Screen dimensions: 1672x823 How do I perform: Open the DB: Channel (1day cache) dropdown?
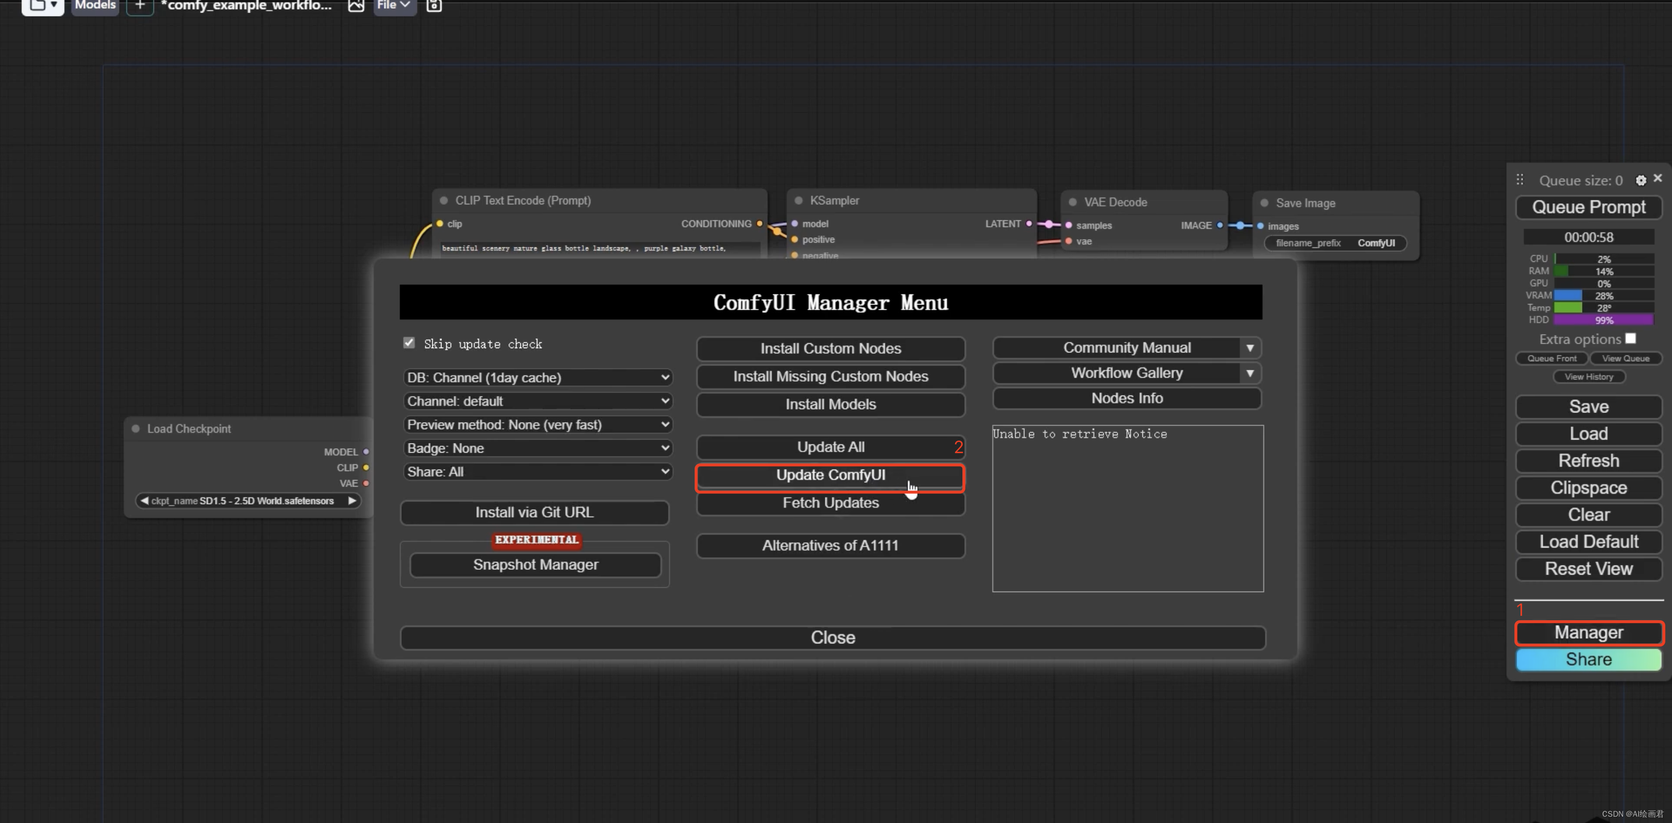pyautogui.click(x=537, y=377)
